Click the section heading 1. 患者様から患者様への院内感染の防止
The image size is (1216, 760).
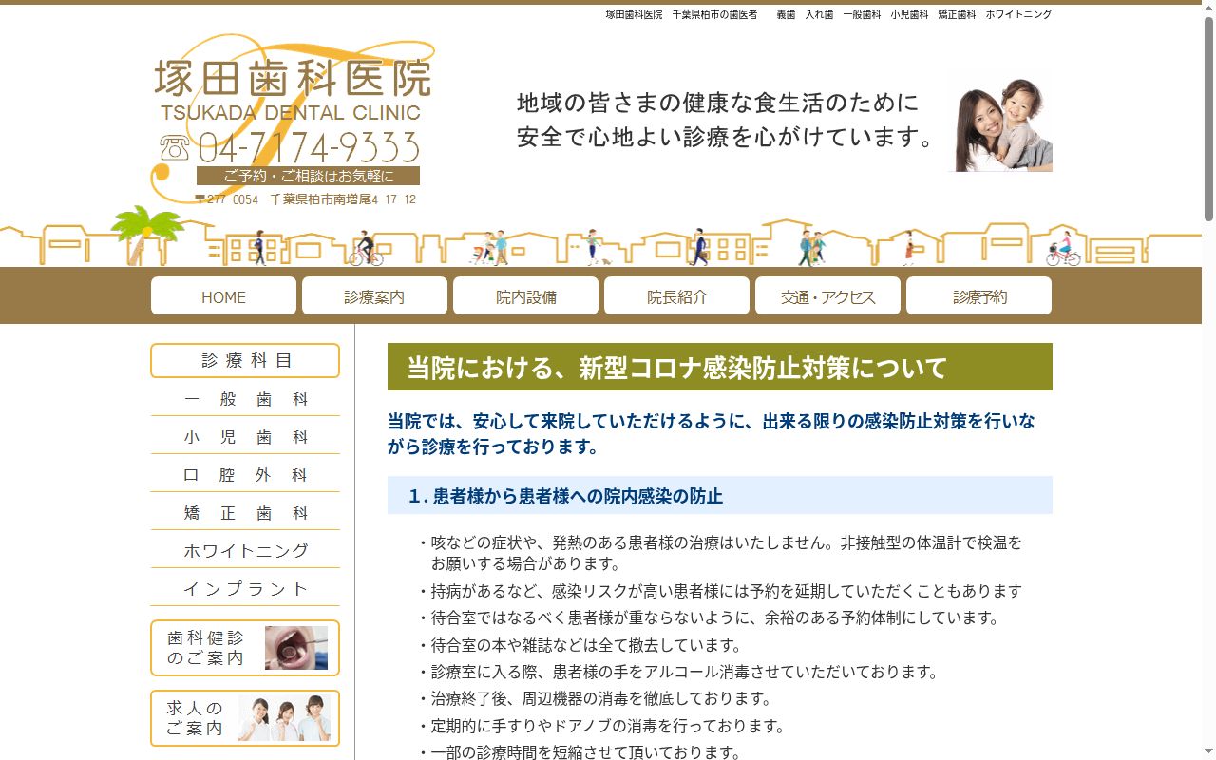[720, 495]
